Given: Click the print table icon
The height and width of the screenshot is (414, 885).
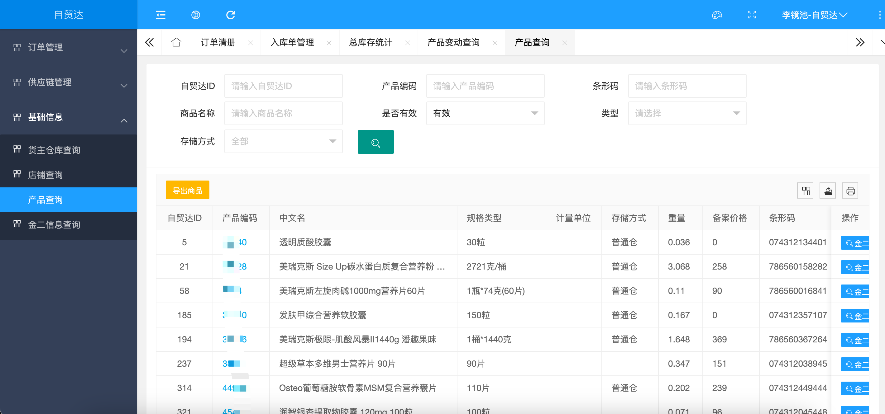Looking at the screenshot, I should tap(850, 191).
